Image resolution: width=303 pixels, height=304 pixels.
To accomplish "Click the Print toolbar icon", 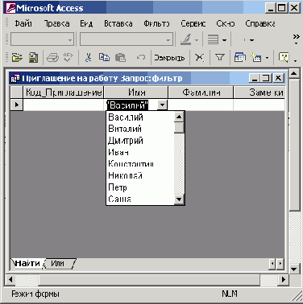I will 52,57.
